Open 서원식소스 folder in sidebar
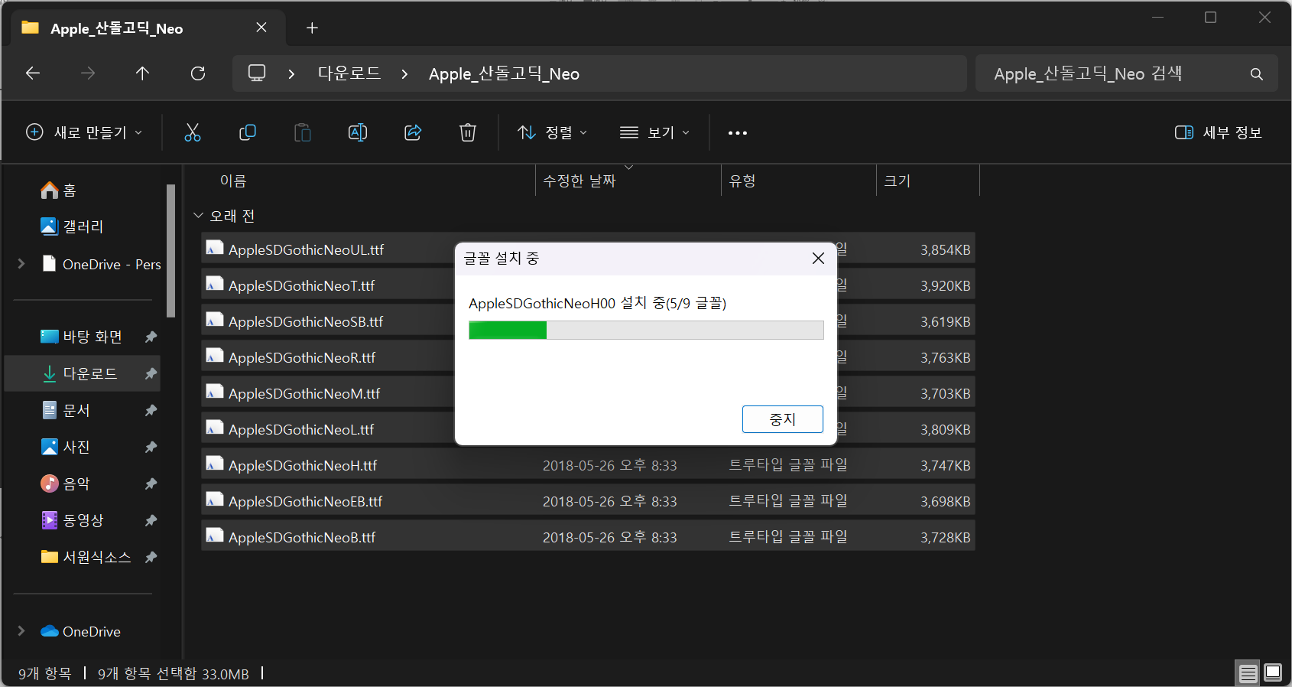This screenshot has width=1292, height=687. coord(86,557)
